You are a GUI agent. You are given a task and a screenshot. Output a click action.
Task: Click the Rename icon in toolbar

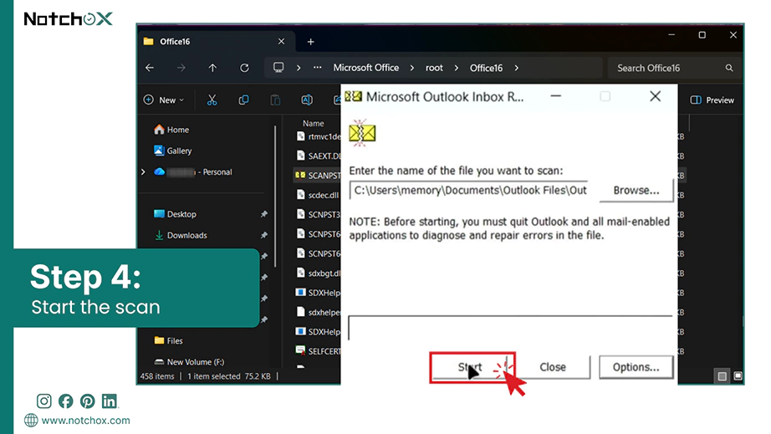click(307, 100)
